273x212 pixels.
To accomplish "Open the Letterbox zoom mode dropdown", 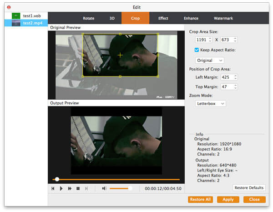I will (211, 104).
